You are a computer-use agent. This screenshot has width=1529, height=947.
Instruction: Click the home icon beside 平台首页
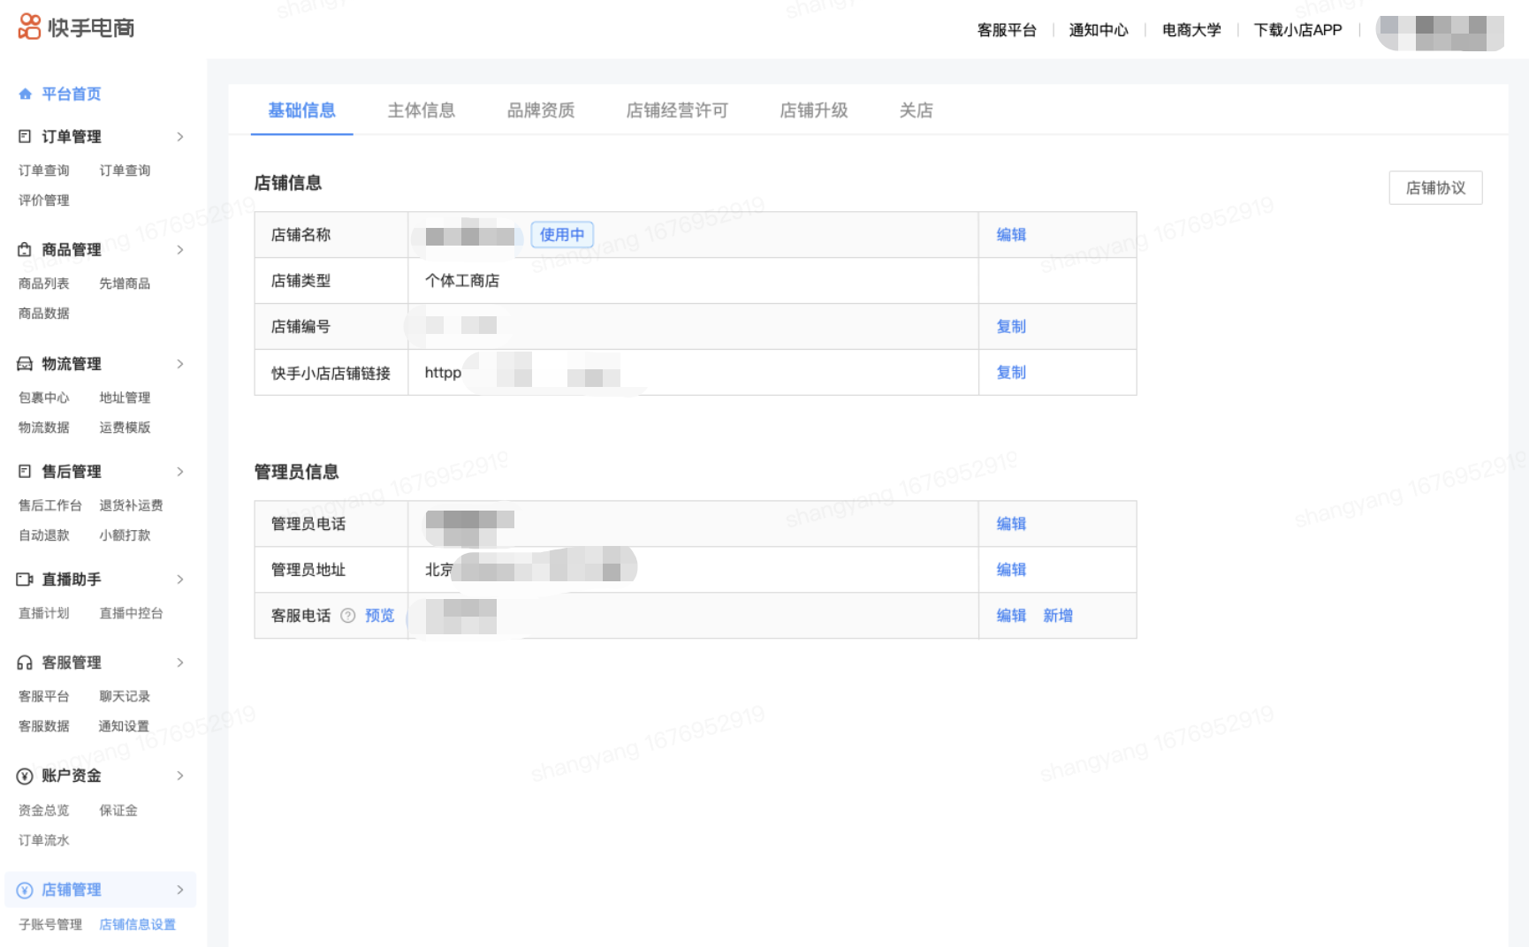tap(25, 95)
